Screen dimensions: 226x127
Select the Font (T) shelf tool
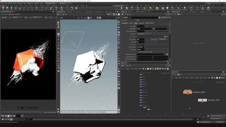pos(56,8)
